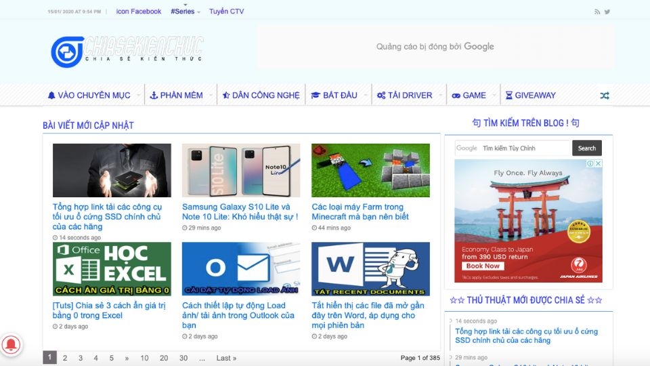Click the SSD article thumbnail
This screenshot has width=650, height=366.
[112, 170]
